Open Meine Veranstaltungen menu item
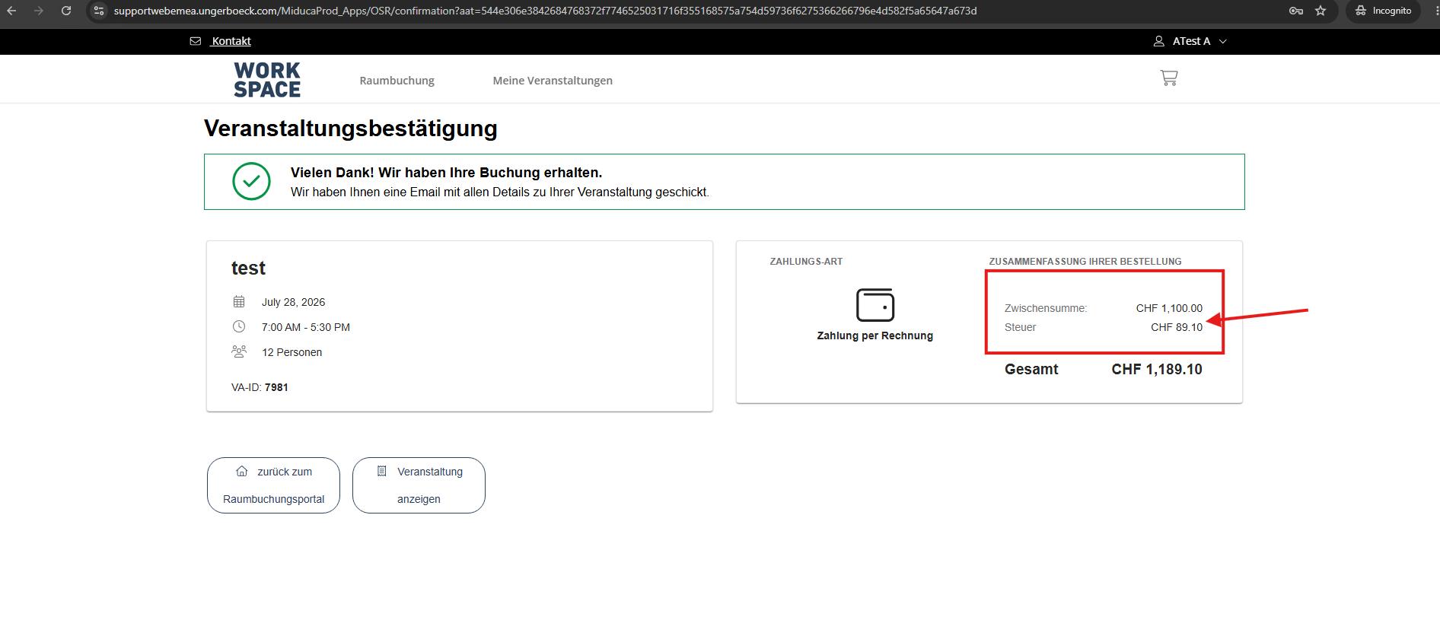Image resolution: width=1440 pixels, height=620 pixels. (x=553, y=81)
